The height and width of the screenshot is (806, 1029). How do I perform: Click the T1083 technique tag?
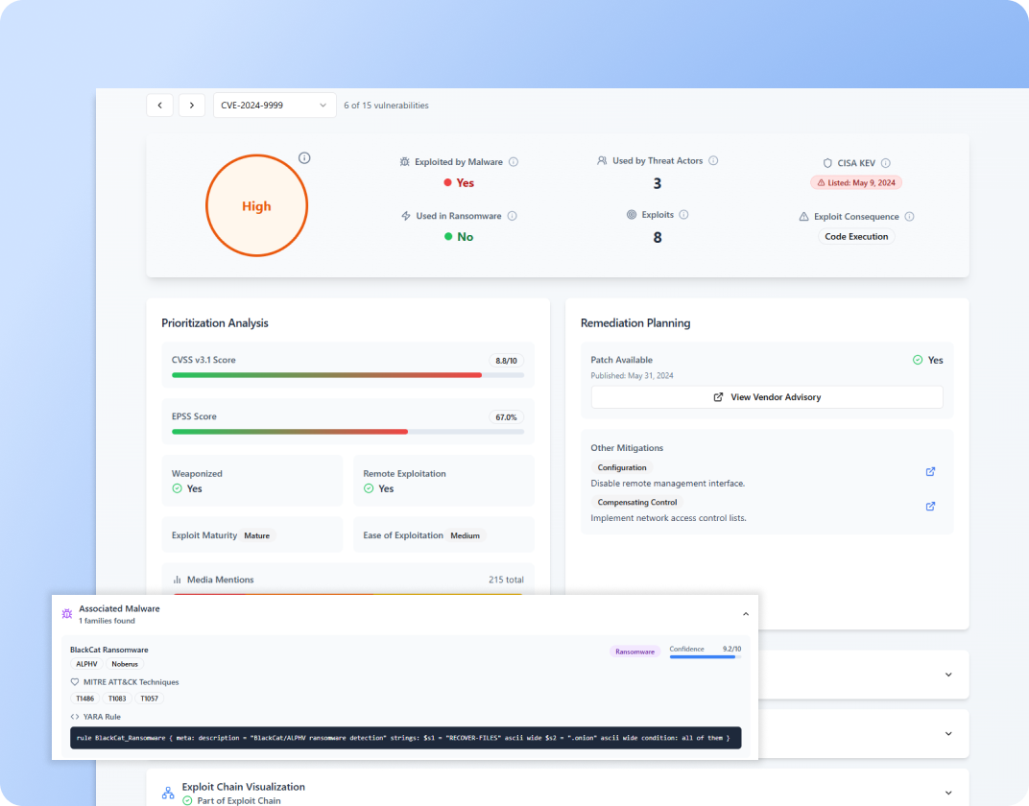tap(117, 699)
